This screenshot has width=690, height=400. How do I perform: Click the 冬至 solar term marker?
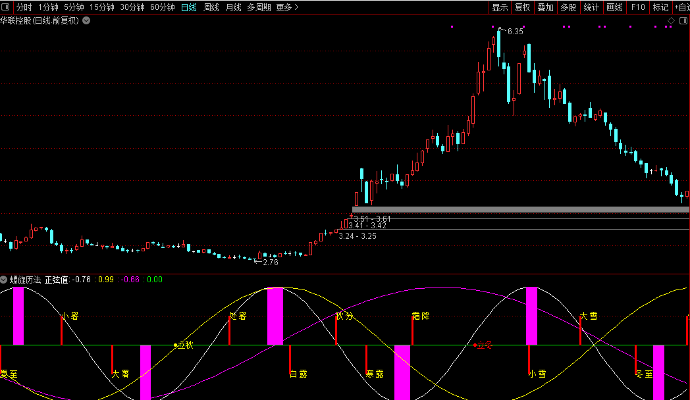point(644,374)
